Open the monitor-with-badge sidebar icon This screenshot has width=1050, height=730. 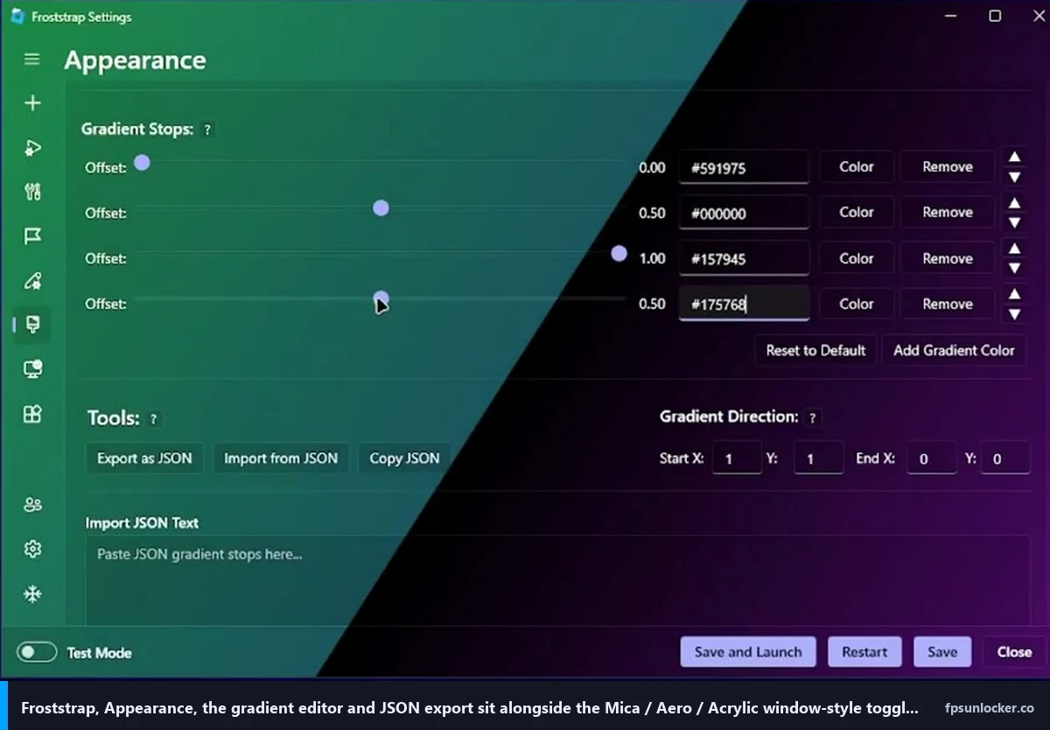point(32,369)
